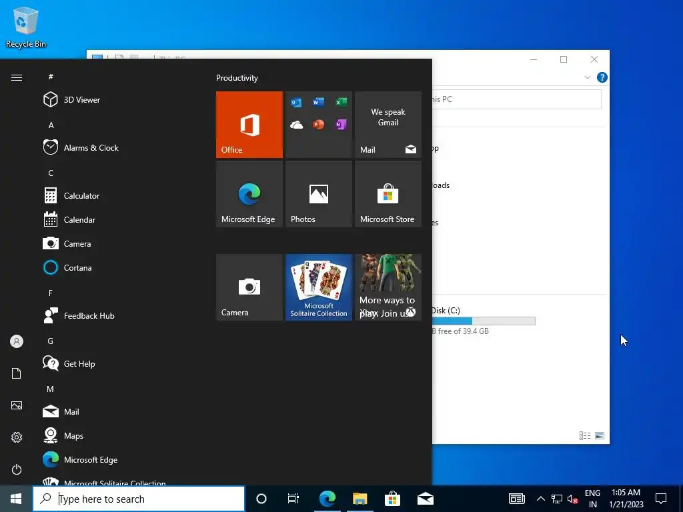The image size is (683, 512).
Task: Launch Maps app
Action: [63, 435]
